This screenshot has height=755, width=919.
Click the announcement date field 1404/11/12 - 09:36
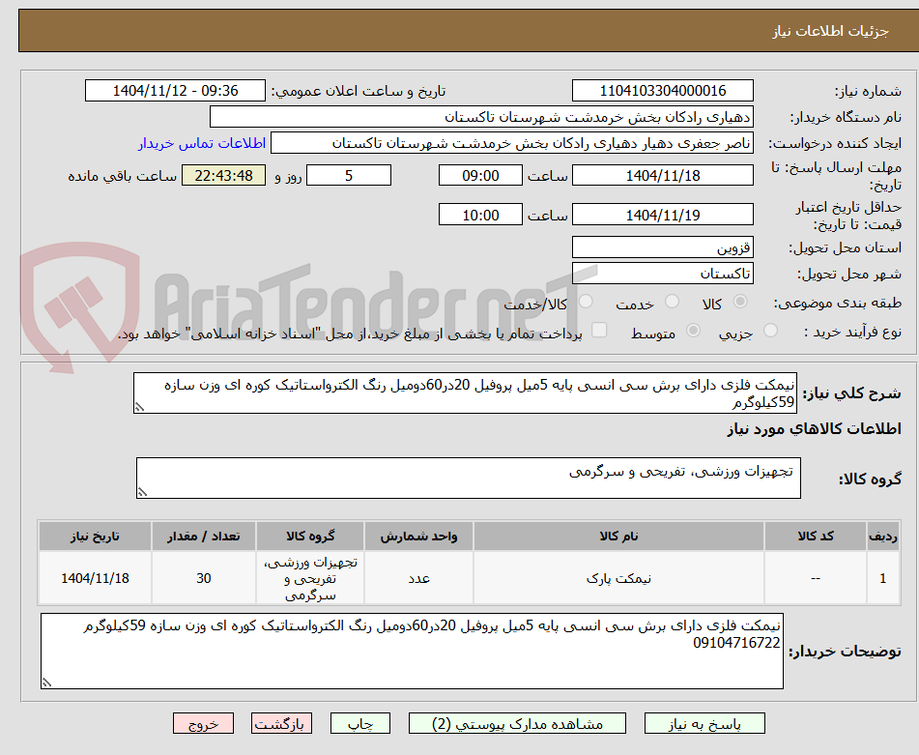(x=175, y=91)
